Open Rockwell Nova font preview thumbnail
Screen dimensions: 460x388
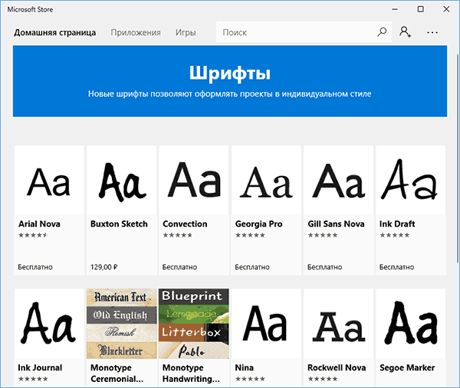[339, 324]
